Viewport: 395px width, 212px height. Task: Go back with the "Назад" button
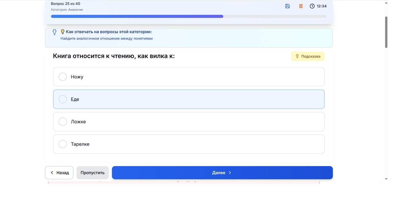click(59, 173)
